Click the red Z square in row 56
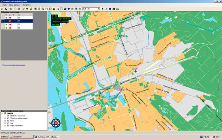 tap(10, 17)
